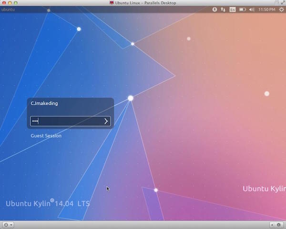This screenshot has width=286, height=229.
Task: Submit the password with the arrow button
Action: (106, 121)
